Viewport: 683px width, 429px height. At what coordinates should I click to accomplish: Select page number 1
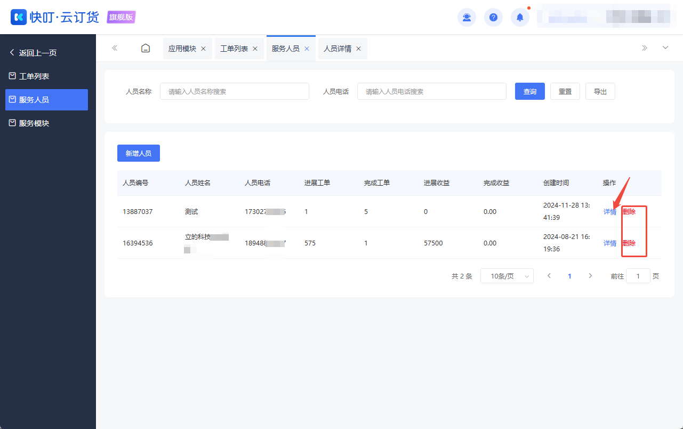tap(569, 276)
